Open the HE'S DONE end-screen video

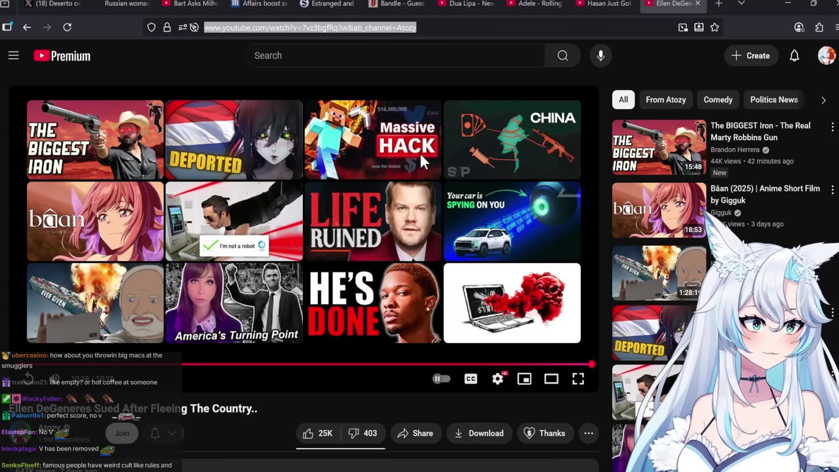(373, 303)
